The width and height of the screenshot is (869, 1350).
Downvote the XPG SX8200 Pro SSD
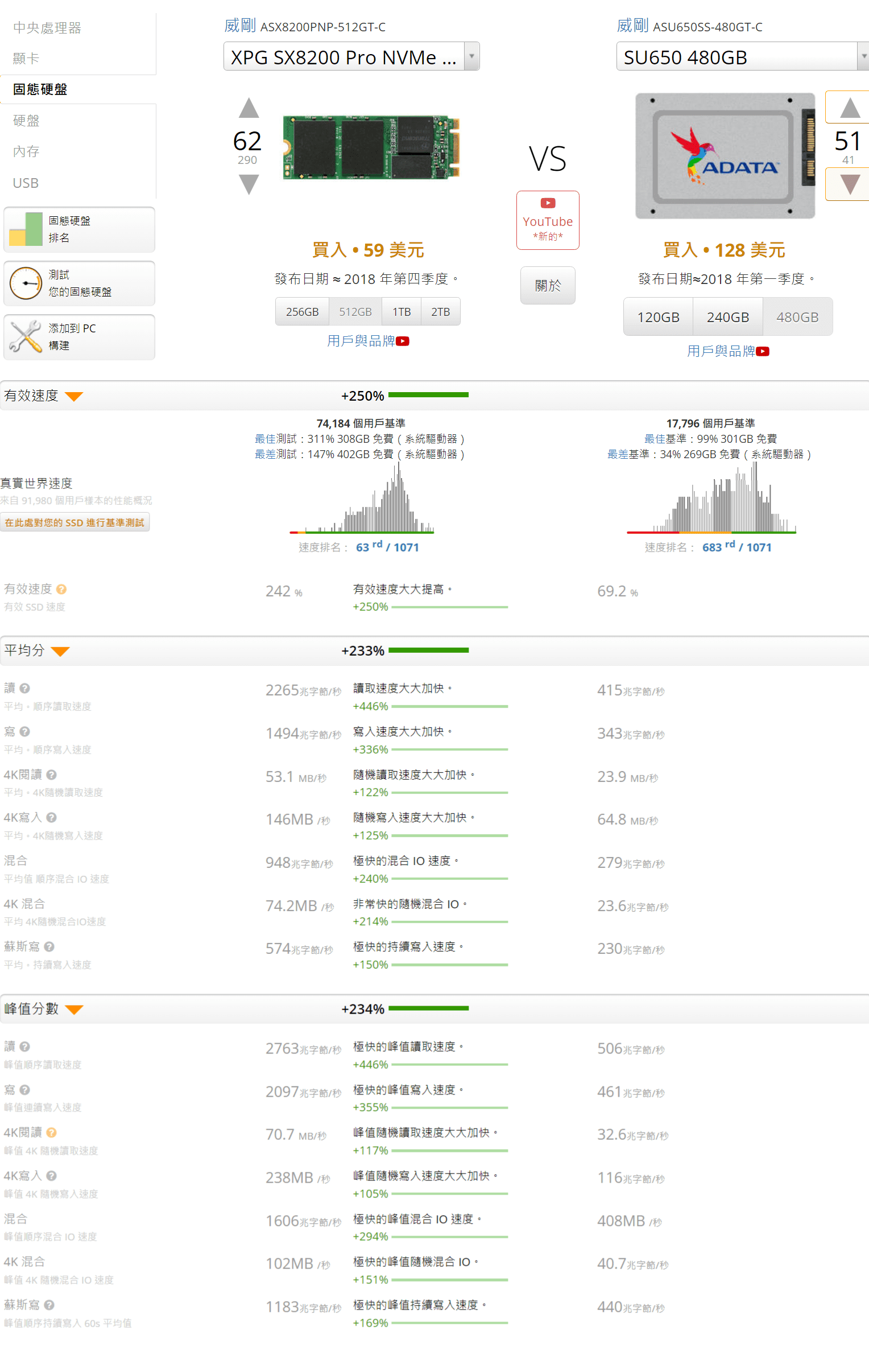[x=249, y=184]
